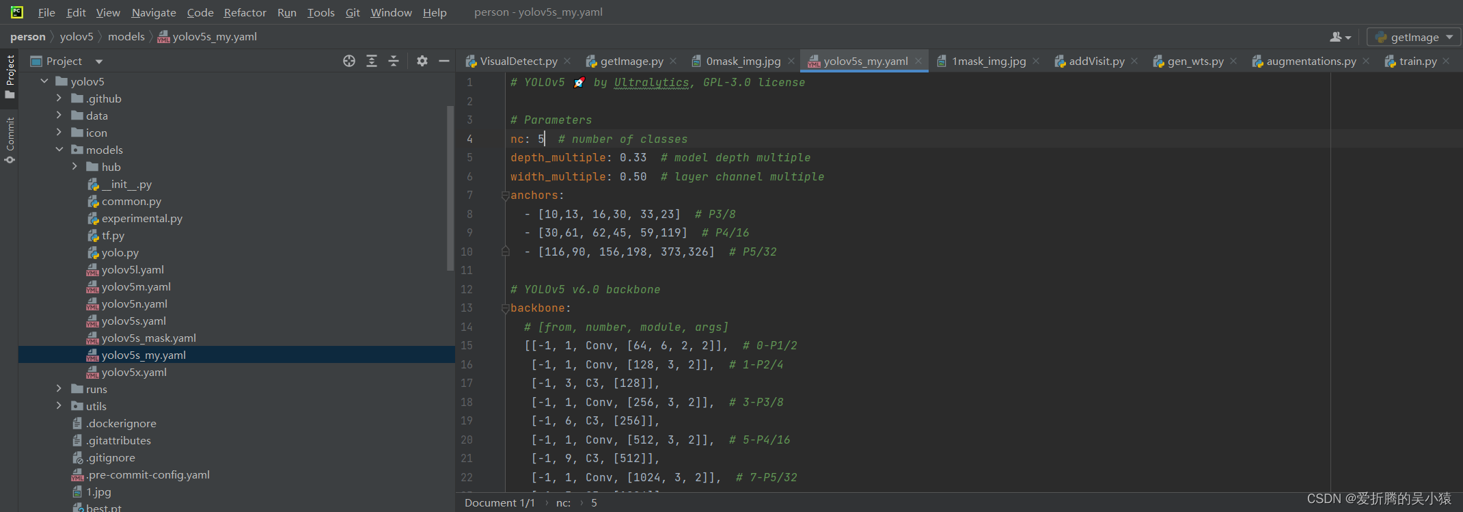The height and width of the screenshot is (512, 1463).
Task: Expand the .github folder
Action: click(59, 98)
